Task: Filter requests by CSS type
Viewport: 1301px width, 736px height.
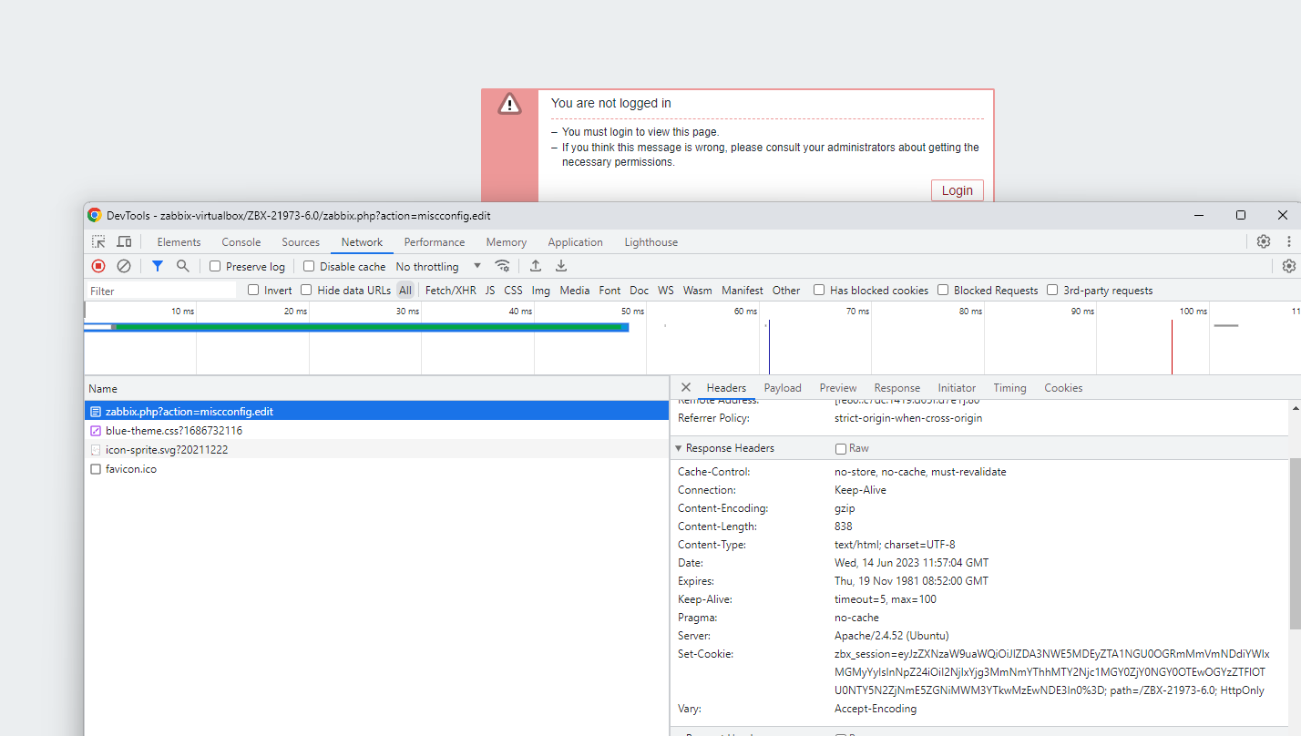Action: coord(514,291)
